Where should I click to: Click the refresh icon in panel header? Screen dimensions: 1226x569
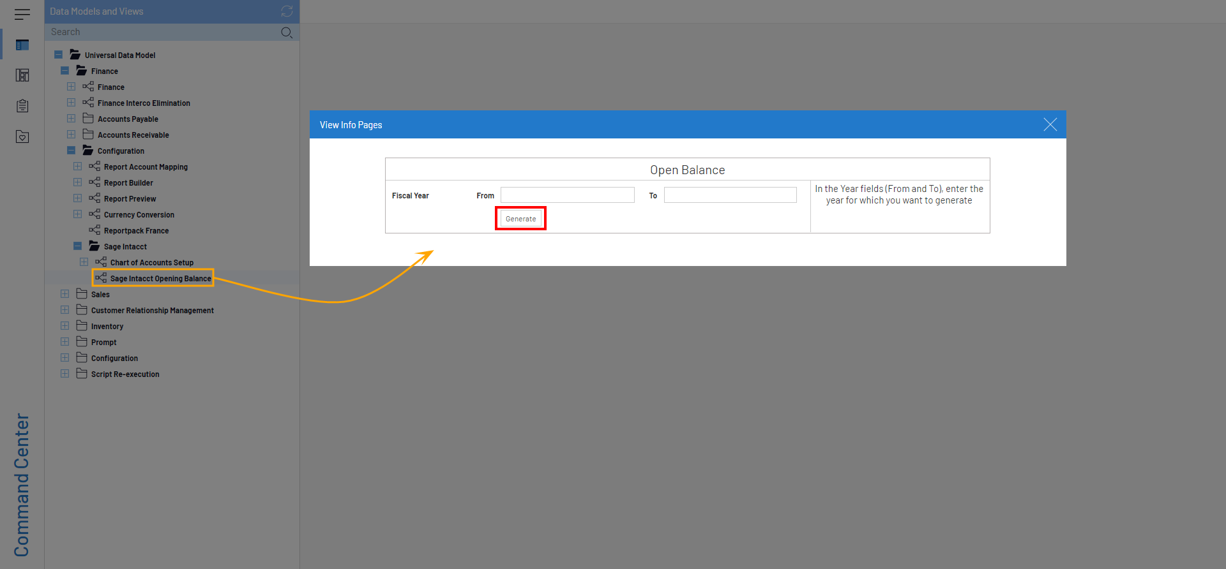pos(287,11)
